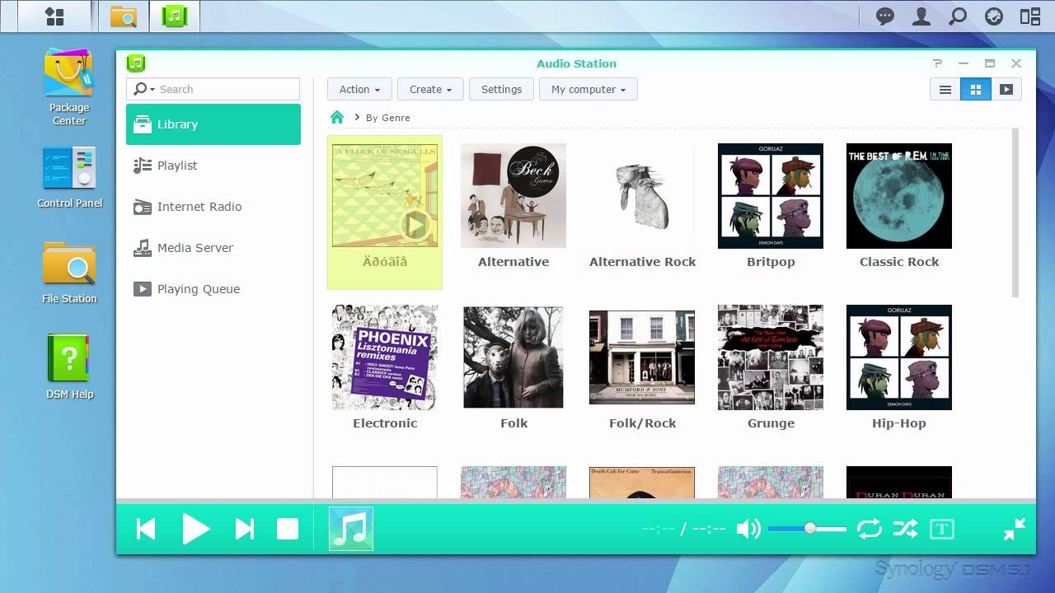Viewport: 1055px width, 593px height.
Task: Toggle shuffle mode
Action: click(x=905, y=529)
